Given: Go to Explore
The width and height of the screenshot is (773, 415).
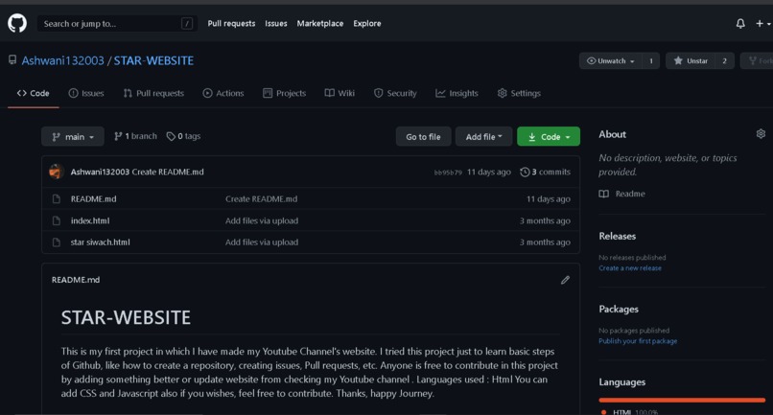Looking at the screenshot, I should [366, 23].
